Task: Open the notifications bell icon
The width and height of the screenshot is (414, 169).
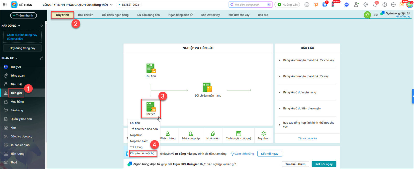Action: click(x=375, y=5)
